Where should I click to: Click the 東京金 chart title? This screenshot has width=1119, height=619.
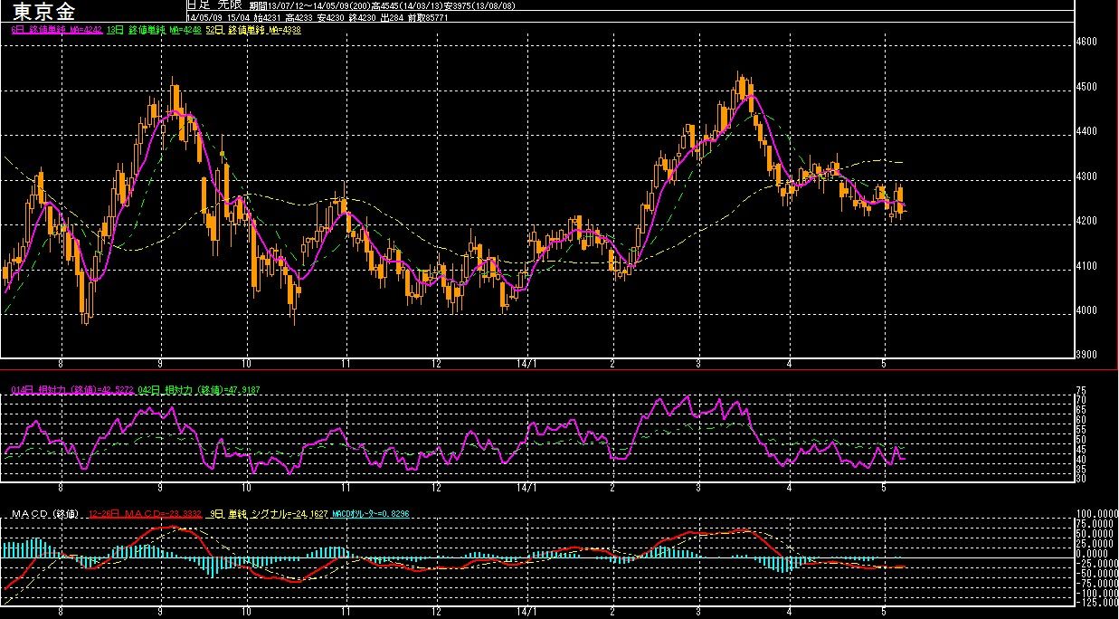coord(44,12)
